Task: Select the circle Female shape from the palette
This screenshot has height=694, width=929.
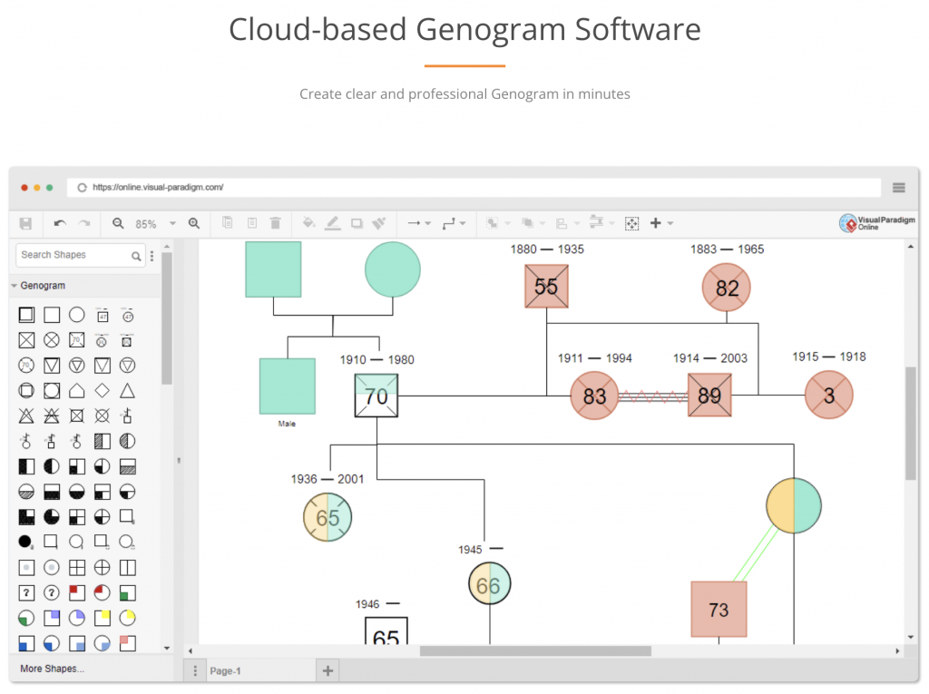Action: (77, 314)
